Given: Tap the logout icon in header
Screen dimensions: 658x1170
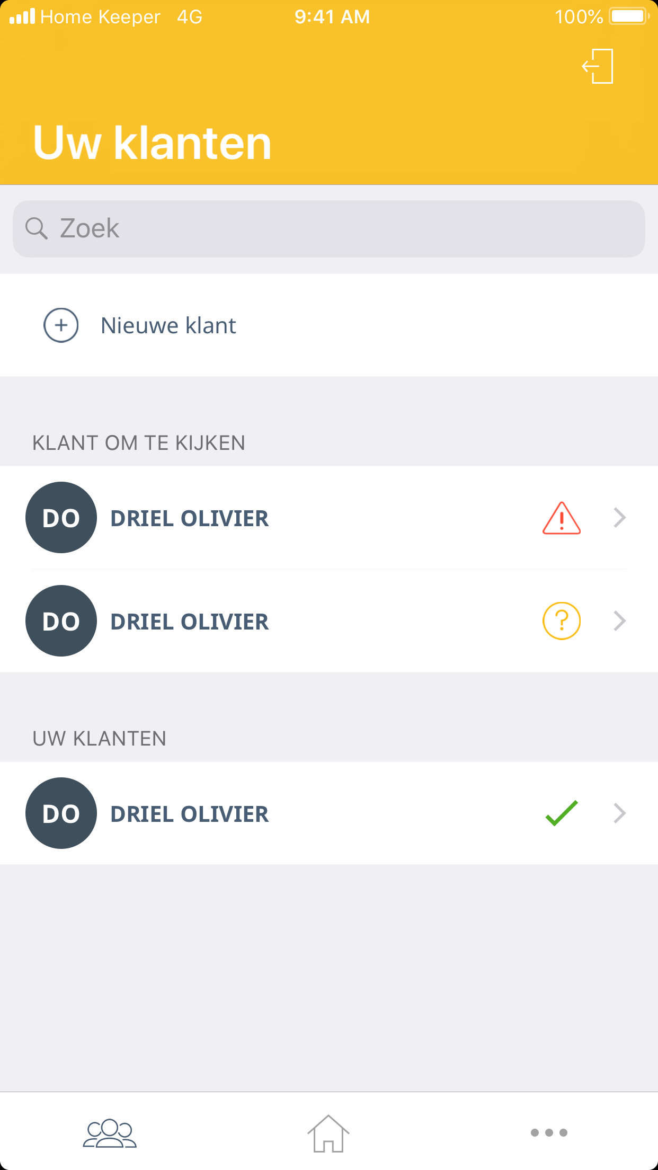Looking at the screenshot, I should pos(598,66).
